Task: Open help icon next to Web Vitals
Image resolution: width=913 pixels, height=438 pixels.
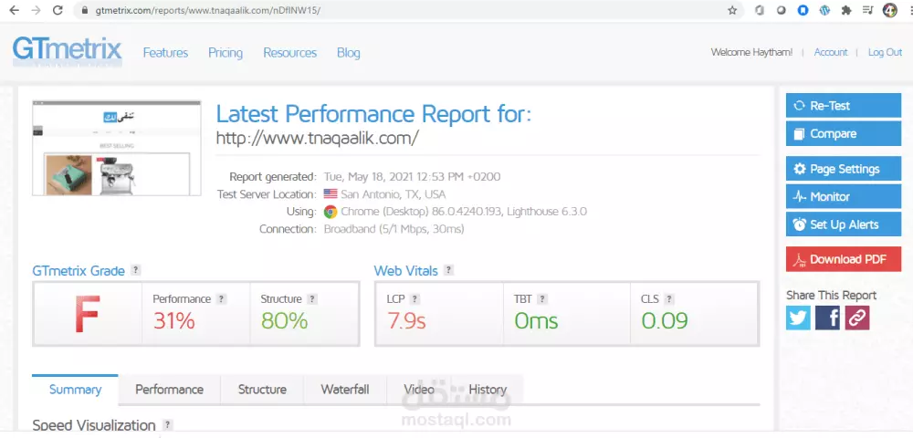Action: (x=448, y=270)
